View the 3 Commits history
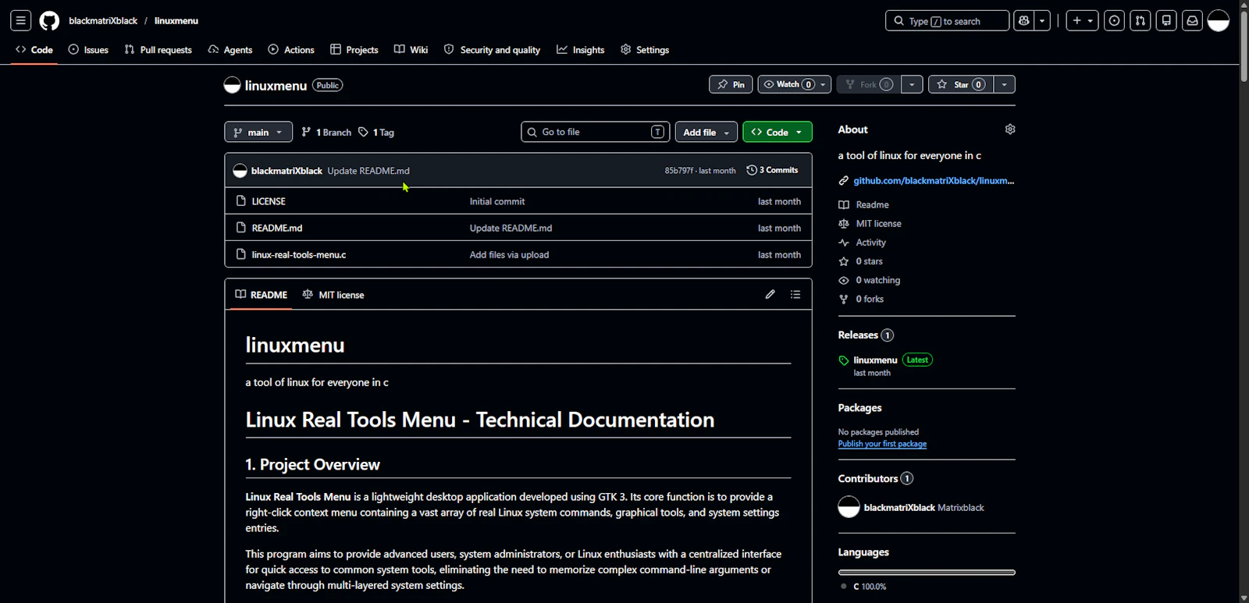 (x=773, y=170)
